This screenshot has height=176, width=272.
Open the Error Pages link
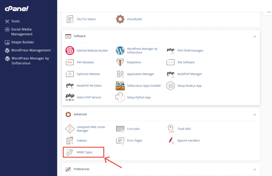(135, 140)
